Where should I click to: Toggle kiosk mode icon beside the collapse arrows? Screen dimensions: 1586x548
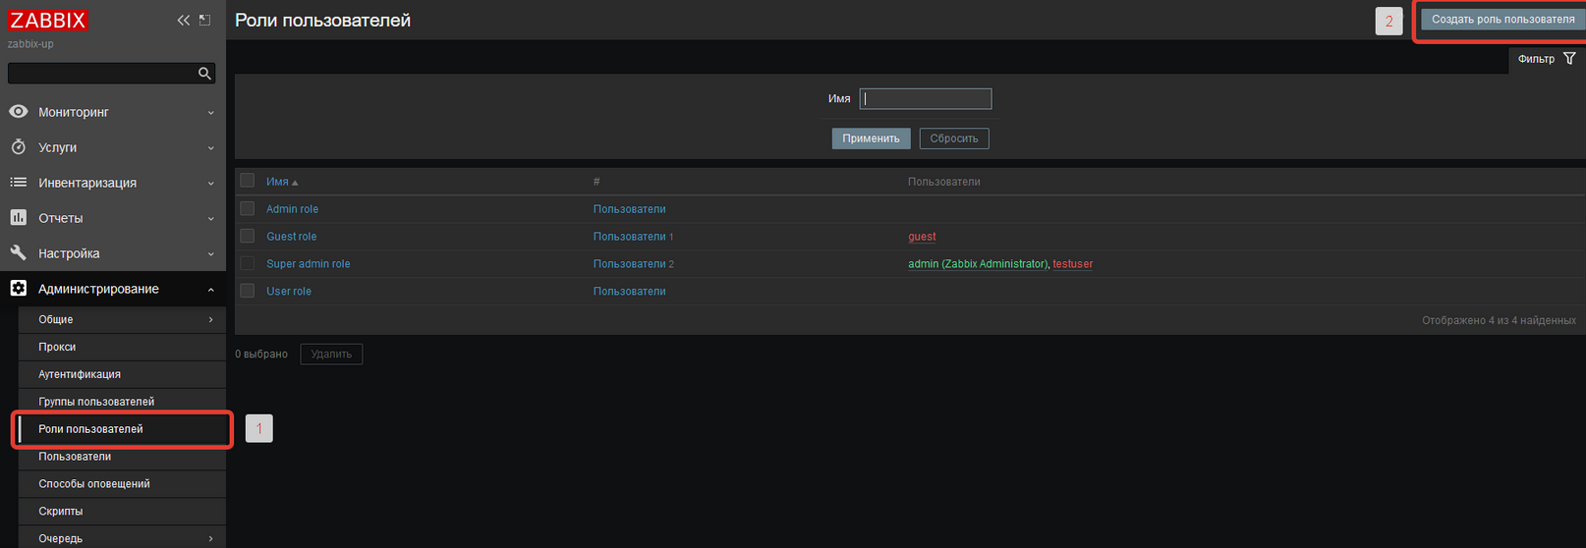(x=204, y=20)
